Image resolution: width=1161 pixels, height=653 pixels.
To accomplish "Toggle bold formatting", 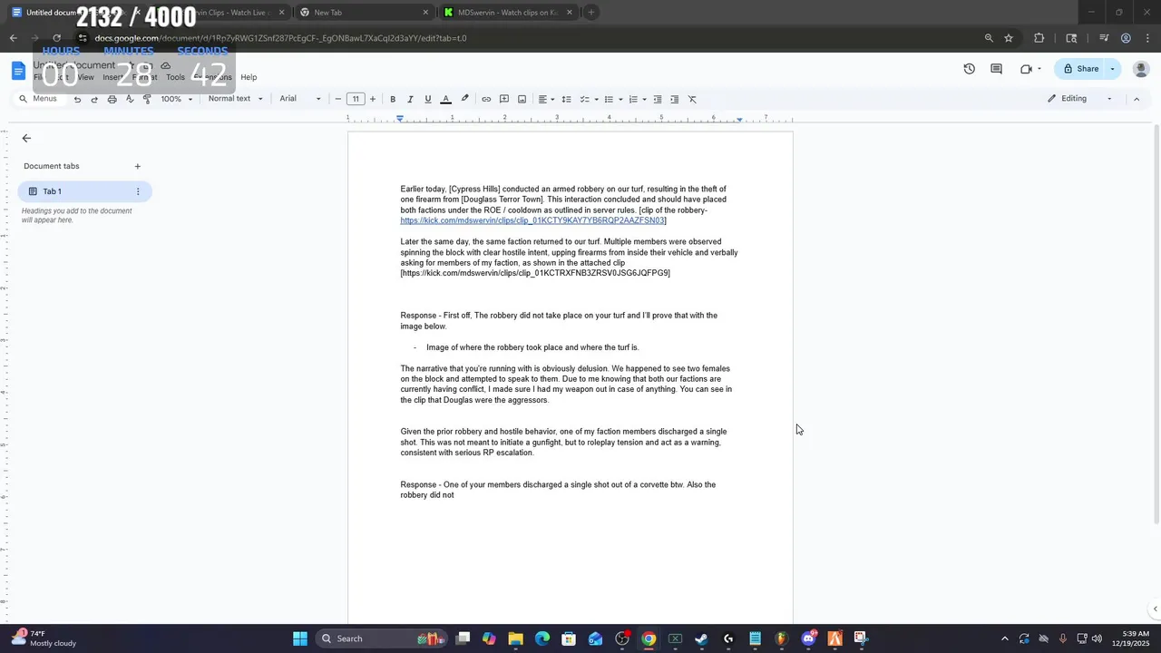I will (x=393, y=99).
